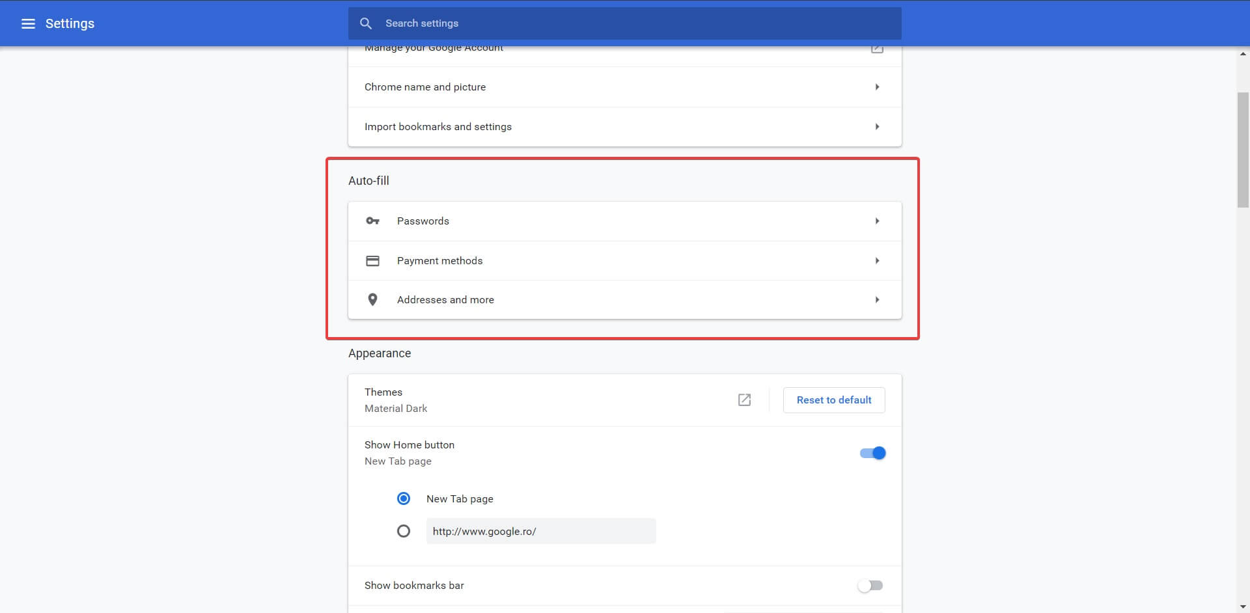Image resolution: width=1250 pixels, height=613 pixels.
Task: Click the Addresses location pin icon
Action: pos(372,300)
